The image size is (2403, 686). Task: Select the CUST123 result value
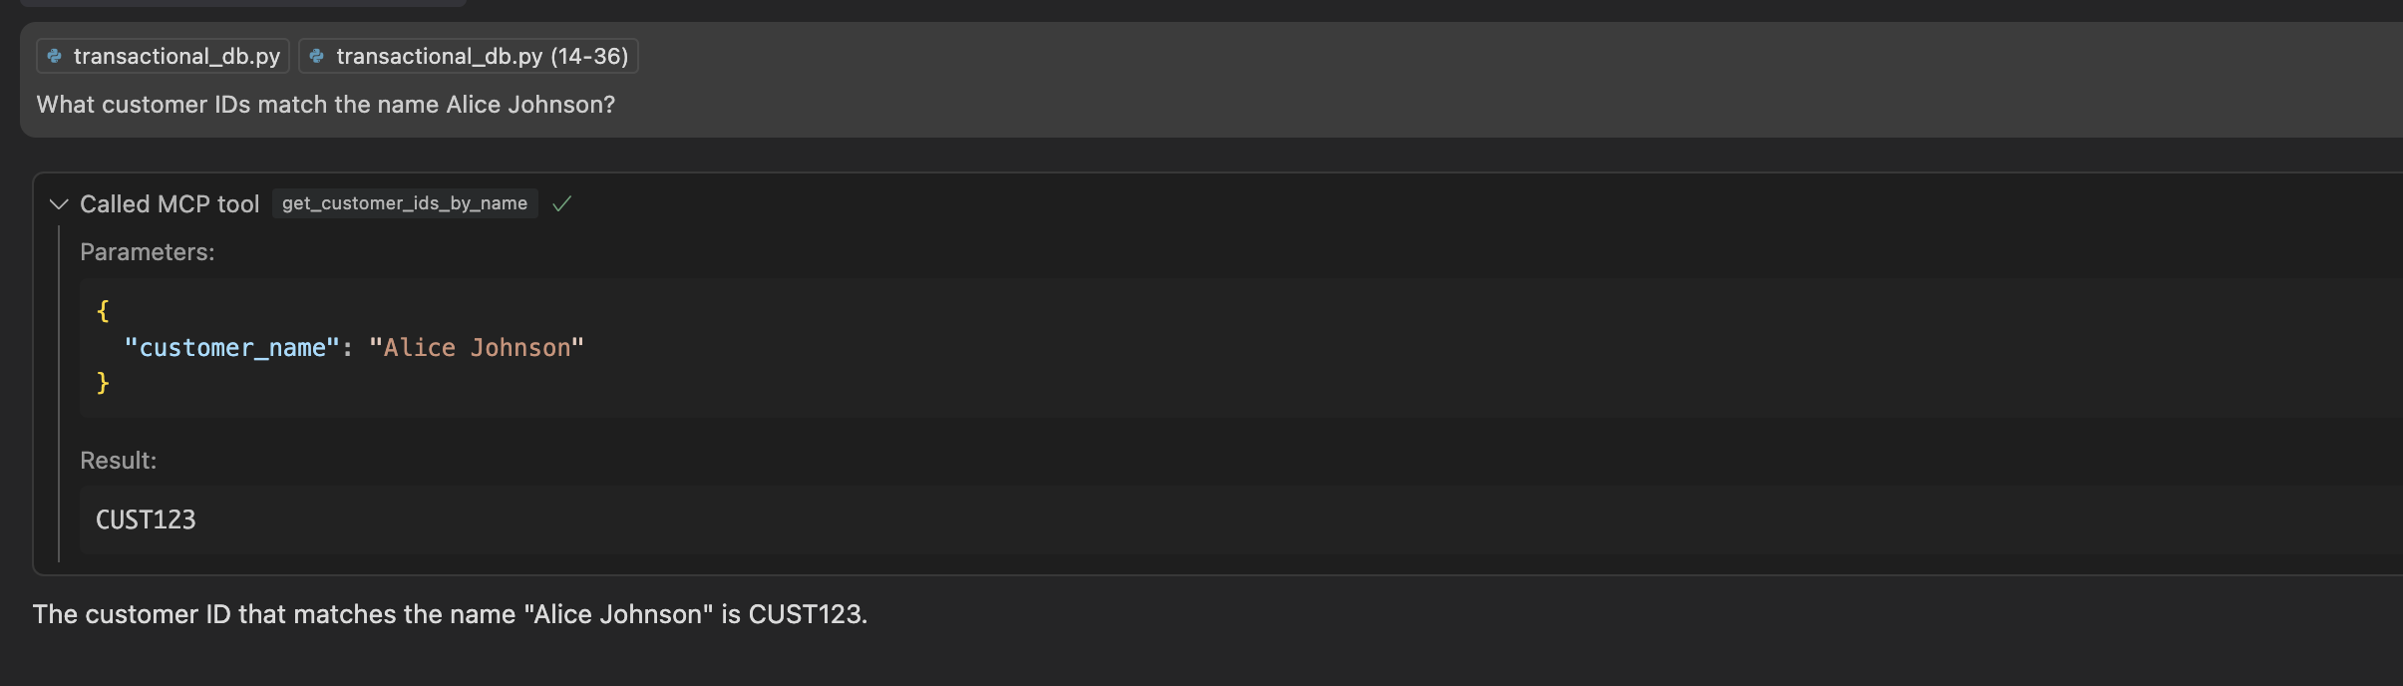(x=146, y=518)
